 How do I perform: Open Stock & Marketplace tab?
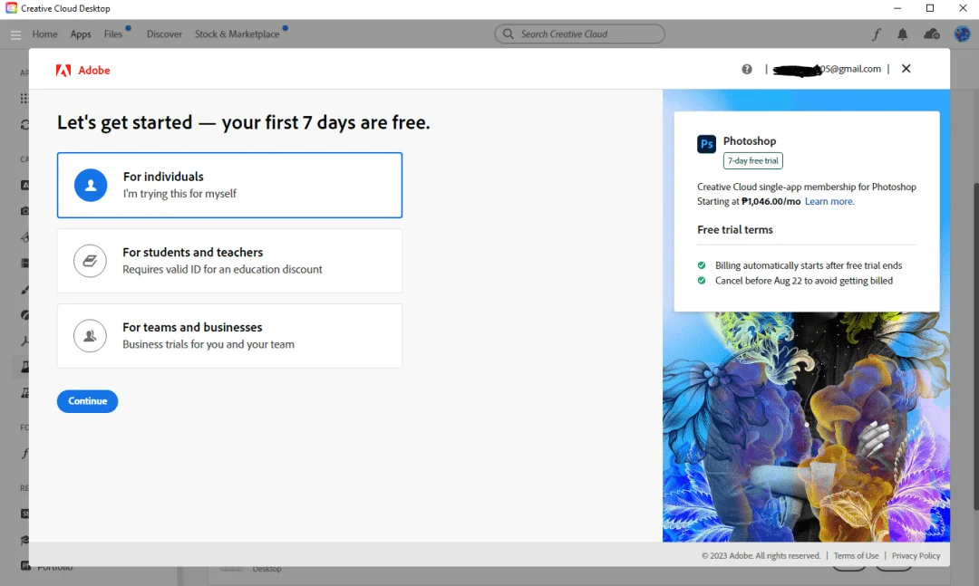tap(237, 34)
